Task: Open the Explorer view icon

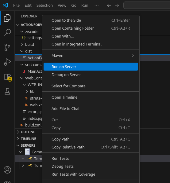Action: [x=7, y=18]
